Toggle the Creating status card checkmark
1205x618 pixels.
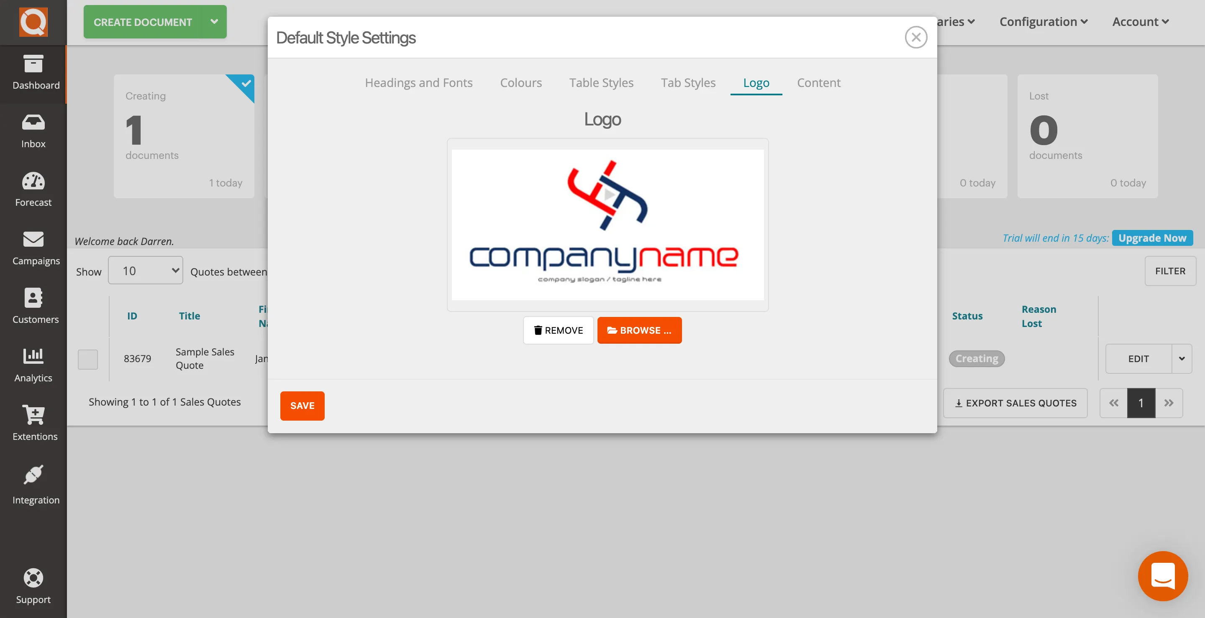tap(246, 84)
